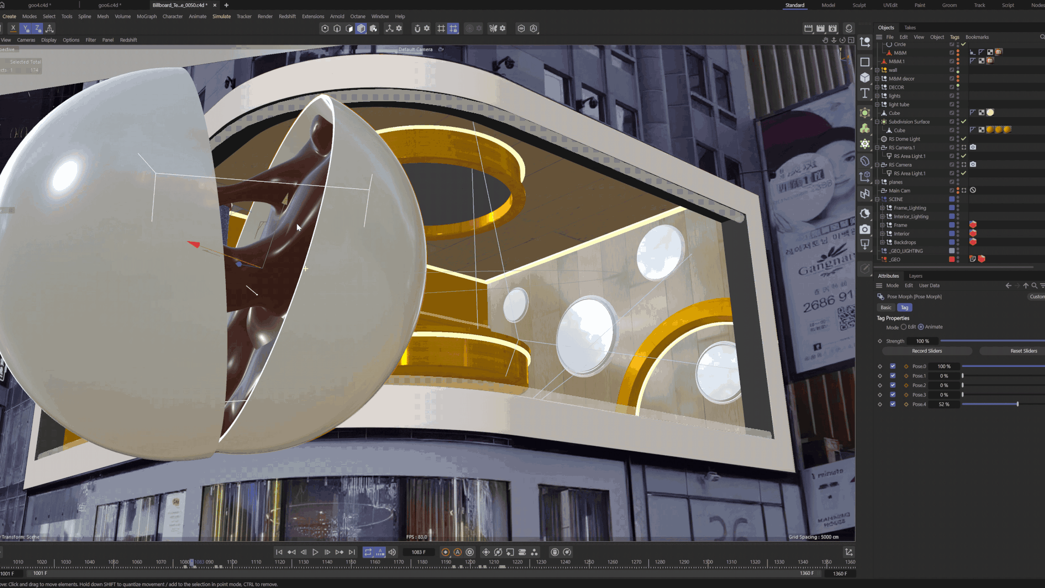
Task: Expand the wall object in the tree
Action: tap(877, 70)
